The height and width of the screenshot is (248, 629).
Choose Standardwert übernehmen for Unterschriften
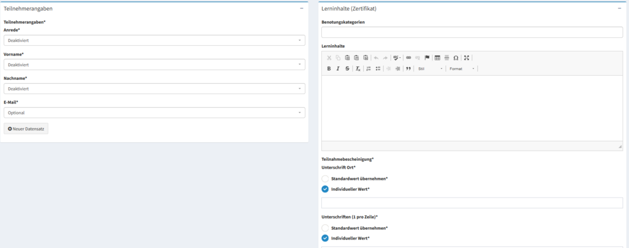[325, 228]
